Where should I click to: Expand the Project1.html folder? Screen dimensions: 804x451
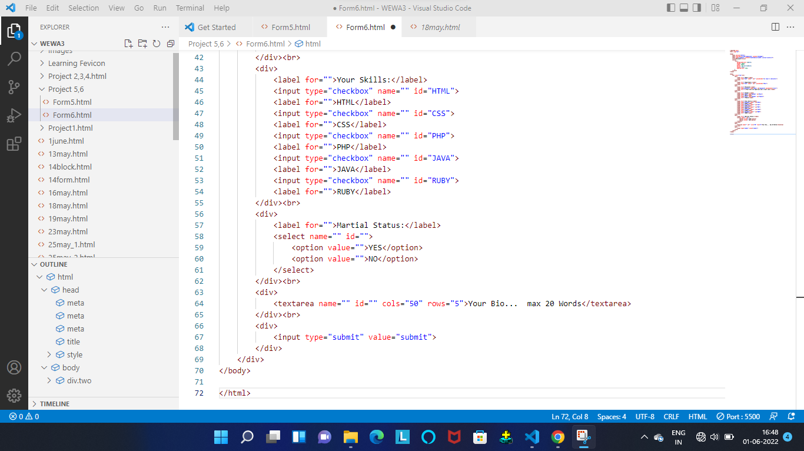coord(71,128)
